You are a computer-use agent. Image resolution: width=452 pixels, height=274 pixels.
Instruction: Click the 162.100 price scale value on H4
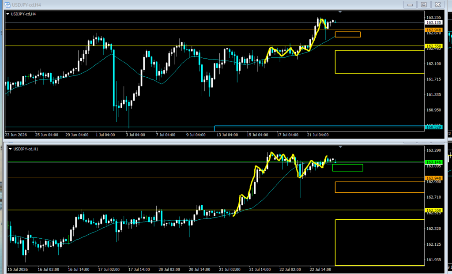433,64
